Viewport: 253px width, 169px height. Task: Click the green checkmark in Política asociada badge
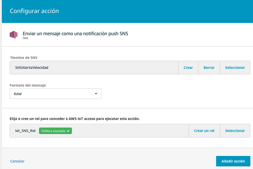coord(68,131)
